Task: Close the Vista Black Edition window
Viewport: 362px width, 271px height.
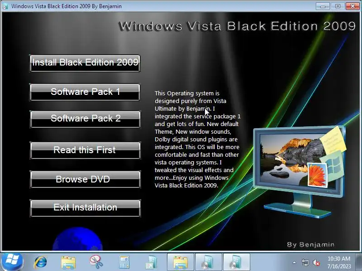Action: click(x=352, y=6)
